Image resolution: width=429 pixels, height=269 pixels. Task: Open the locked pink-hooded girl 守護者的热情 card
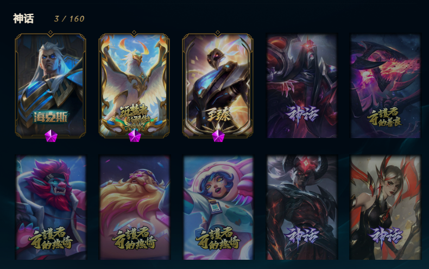pos(218,208)
